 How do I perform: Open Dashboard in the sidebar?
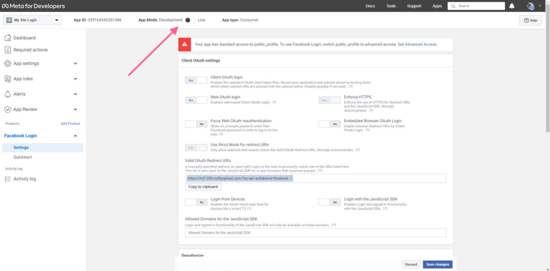25,38
